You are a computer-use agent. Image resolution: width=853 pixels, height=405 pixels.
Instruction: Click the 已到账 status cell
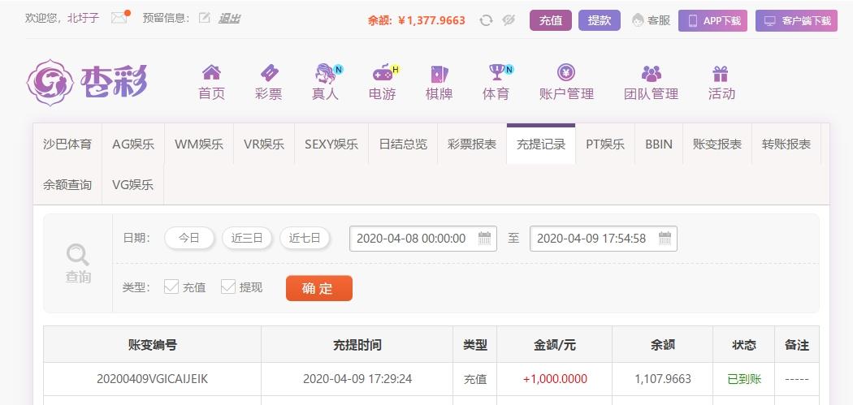click(x=744, y=379)
